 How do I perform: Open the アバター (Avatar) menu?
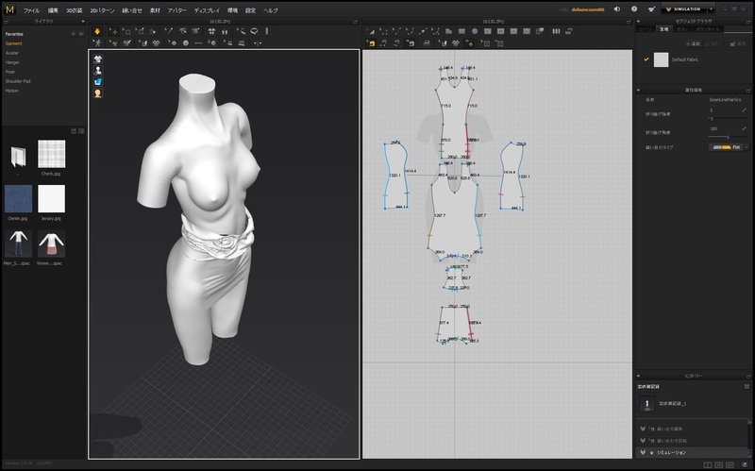tap(177, 9)
